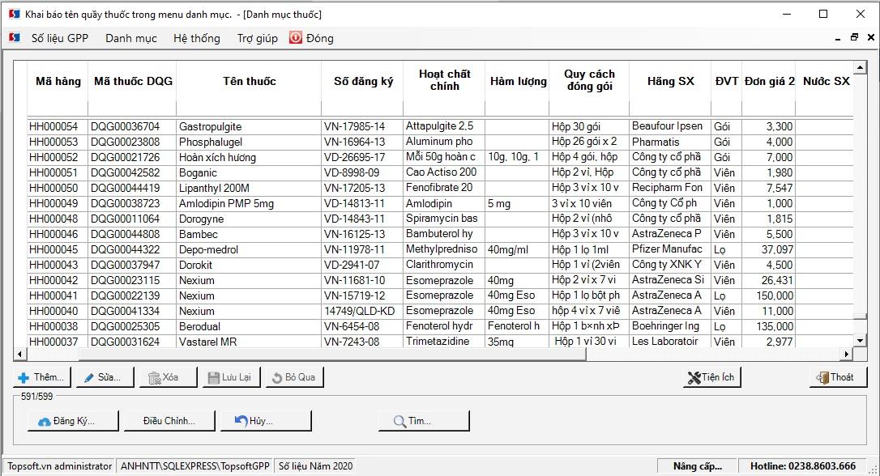The height and width of the screenshot is (476, 880).
Task: Click the Tên thuốc column header
Action: [x=250, y=81]
